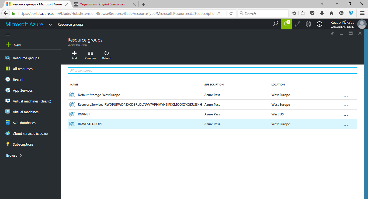Open the help question mark icon
The height and width of the screenshot is (199, 368).
(x=320, y=24)
